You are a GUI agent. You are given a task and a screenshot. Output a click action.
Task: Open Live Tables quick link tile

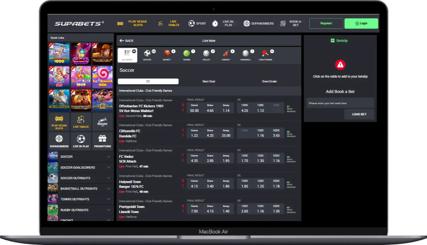pos(81,122)
